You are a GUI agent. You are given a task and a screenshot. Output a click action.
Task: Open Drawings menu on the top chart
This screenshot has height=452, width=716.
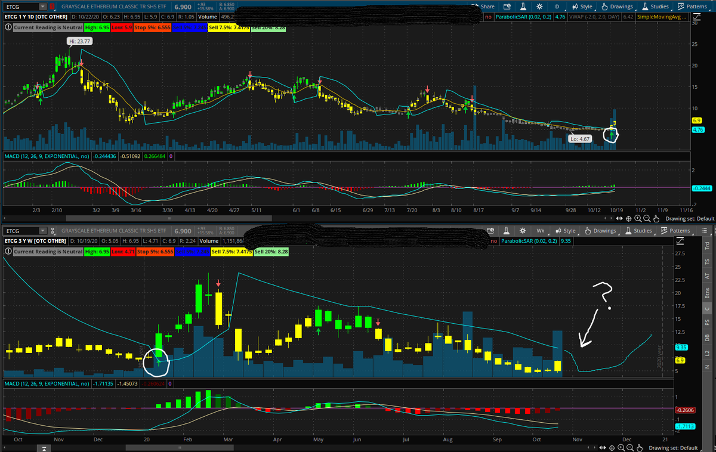(619, 7)
